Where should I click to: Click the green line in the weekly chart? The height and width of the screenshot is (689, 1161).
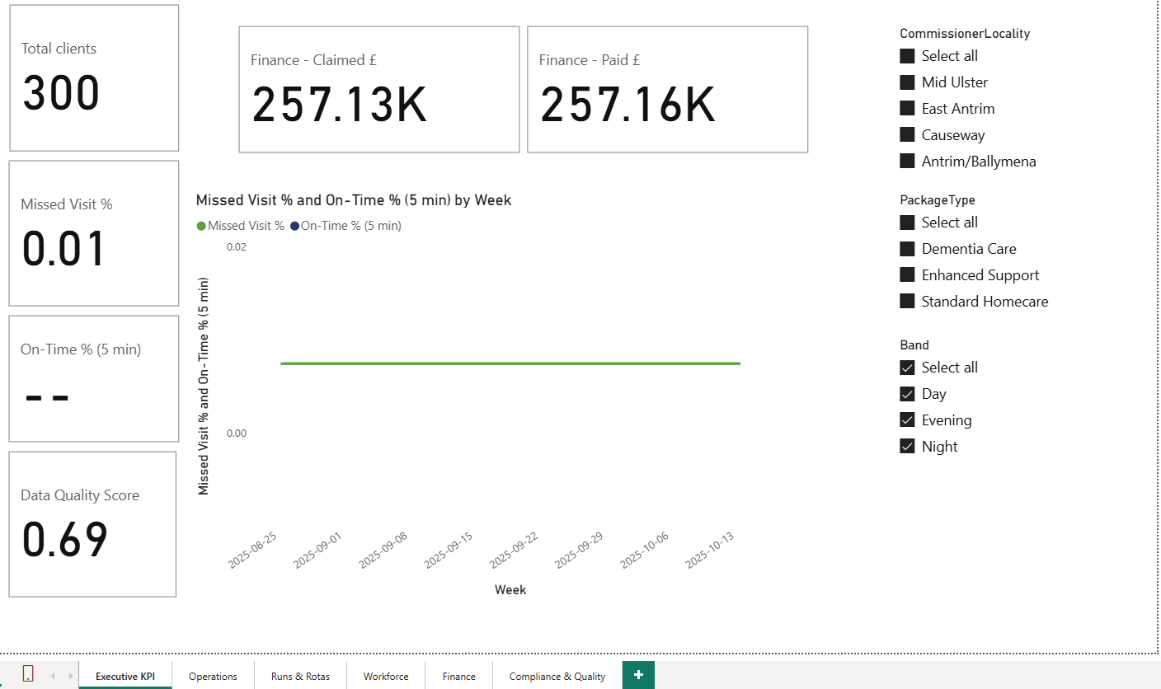(x=511, y=363)
